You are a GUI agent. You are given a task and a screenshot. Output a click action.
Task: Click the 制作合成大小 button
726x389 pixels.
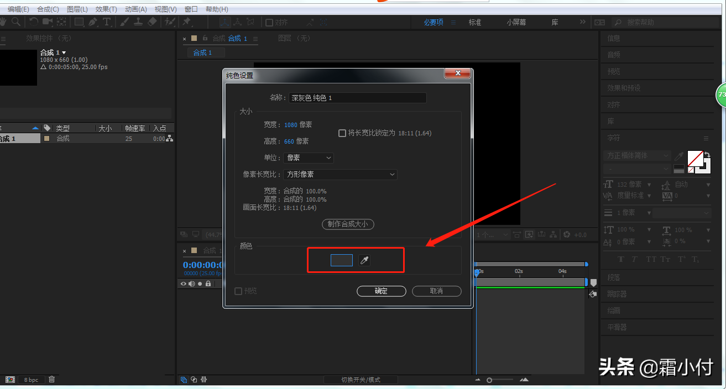point(348,224)
